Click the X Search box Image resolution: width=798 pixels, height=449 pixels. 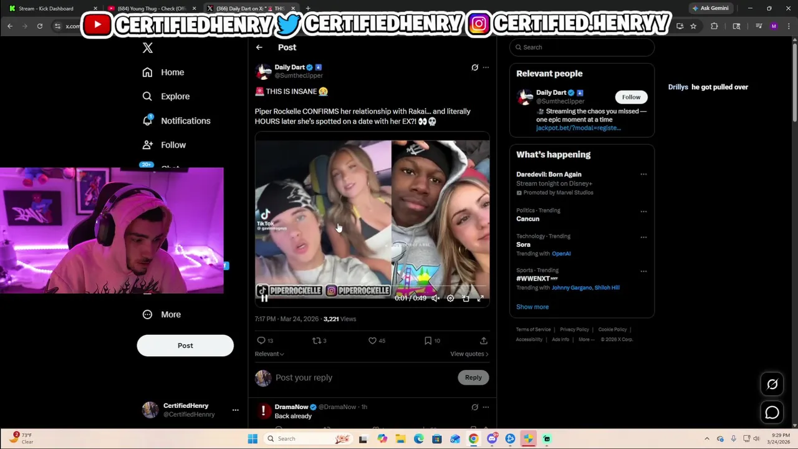tap(582, 47)
